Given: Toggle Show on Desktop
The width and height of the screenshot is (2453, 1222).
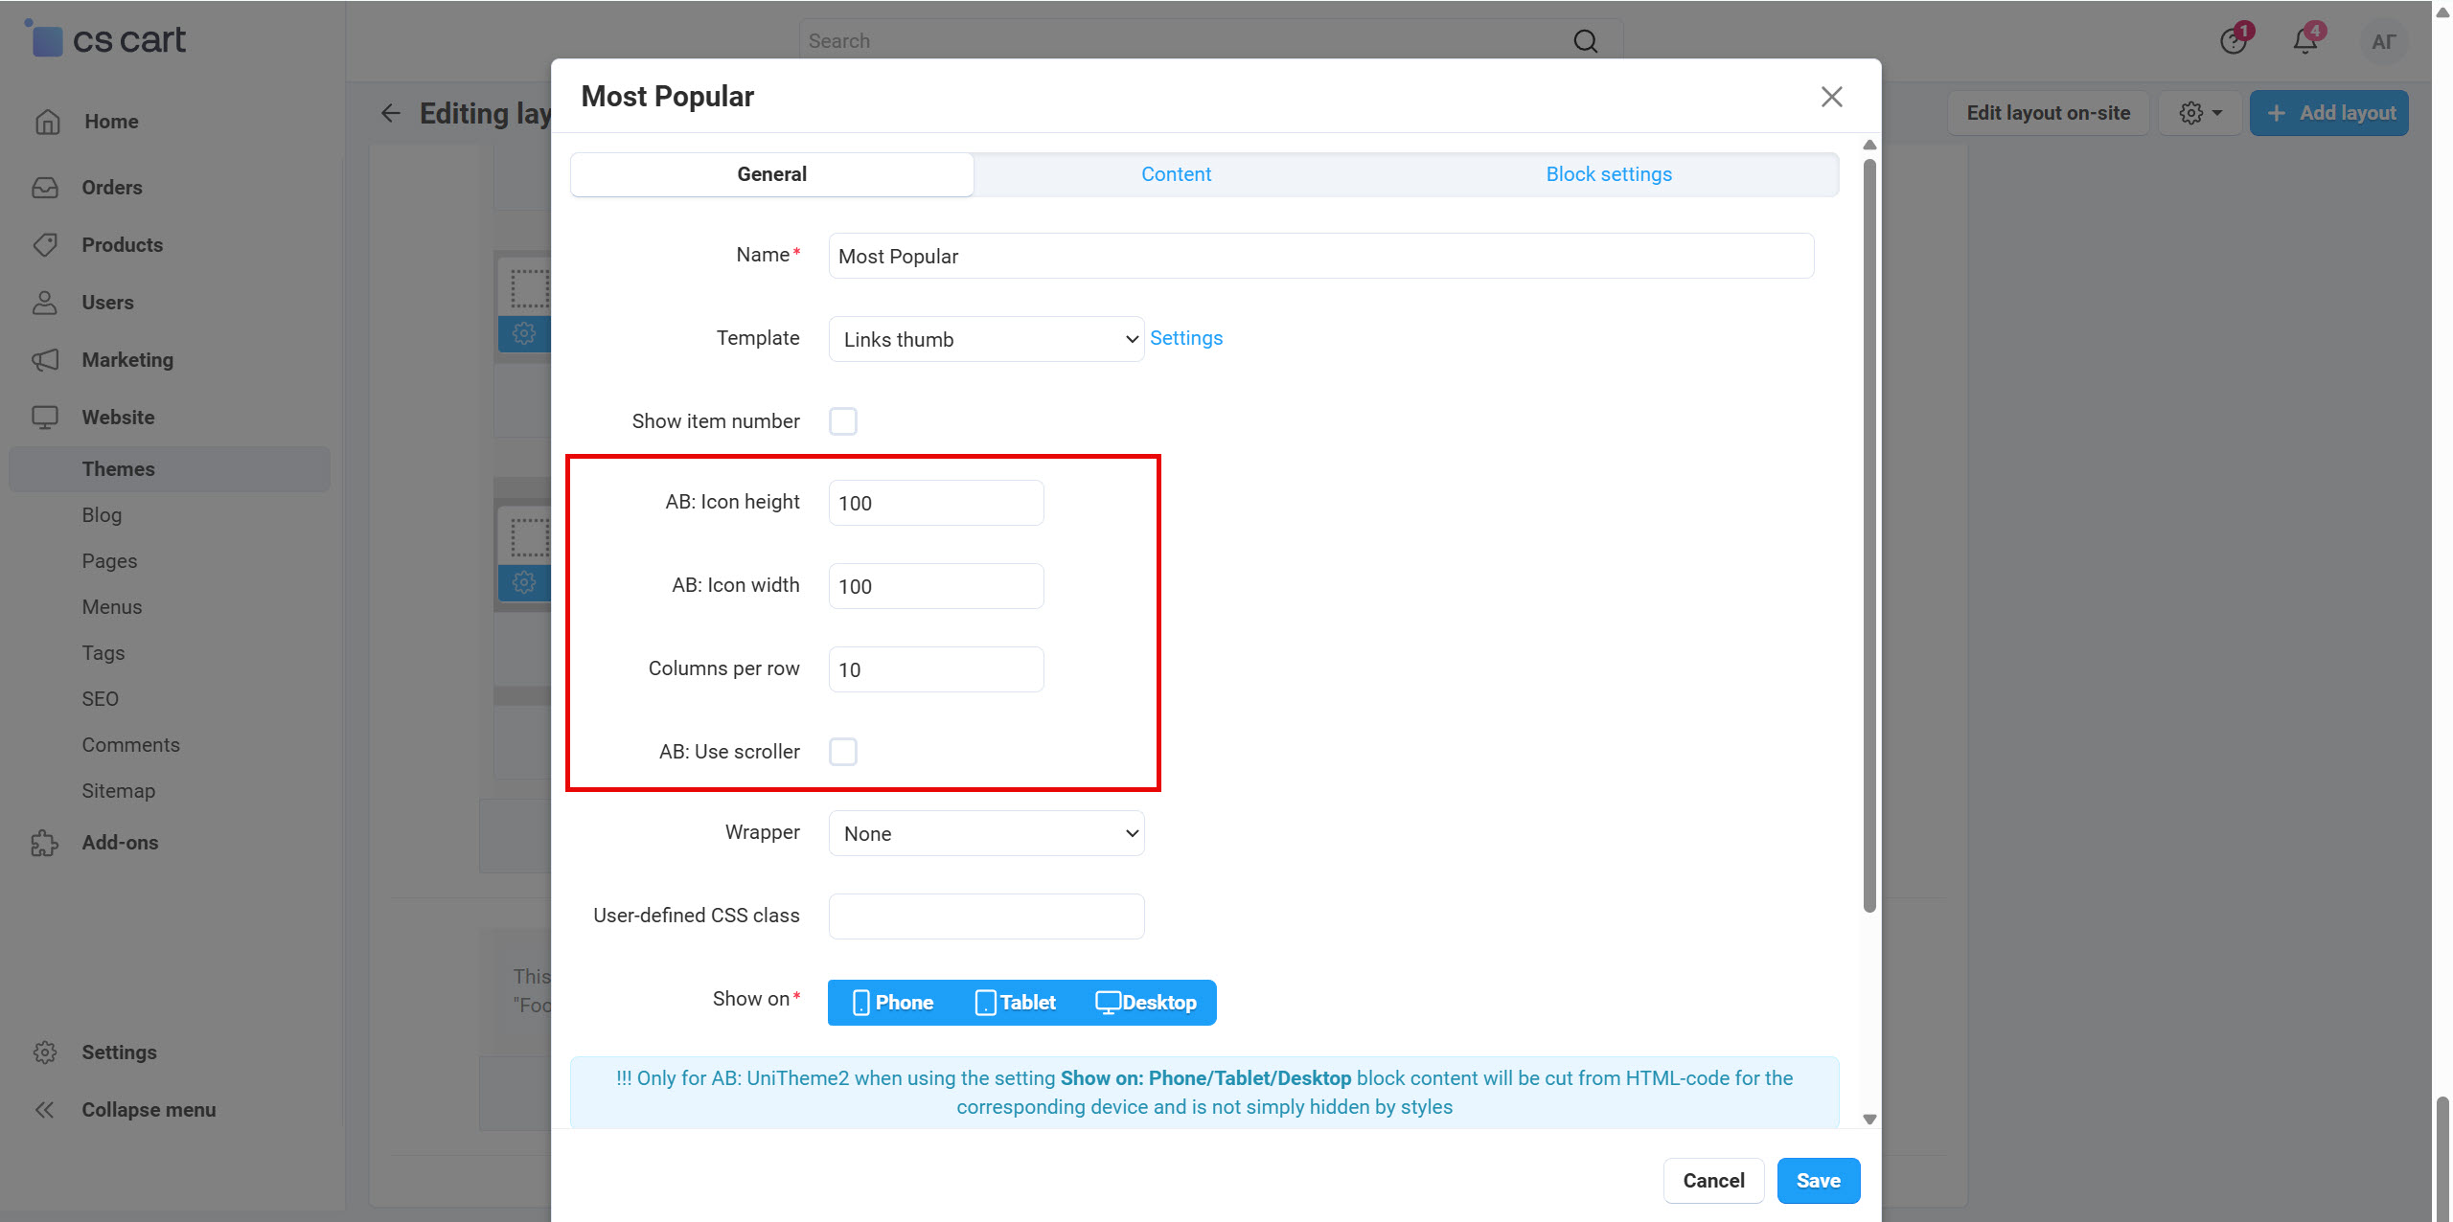Looking at the screenshot, I should point(1146,1003).
